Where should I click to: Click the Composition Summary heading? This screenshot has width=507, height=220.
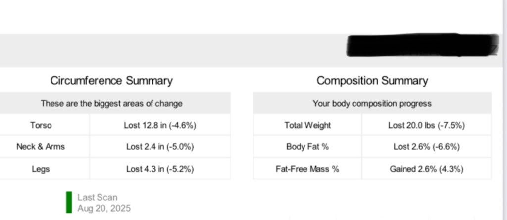(372, 81)
